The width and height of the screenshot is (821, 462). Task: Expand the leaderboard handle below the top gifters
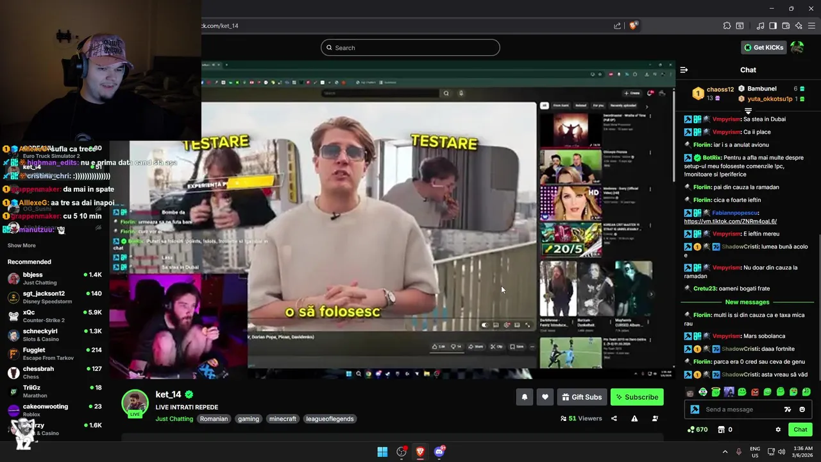[748, 111]
